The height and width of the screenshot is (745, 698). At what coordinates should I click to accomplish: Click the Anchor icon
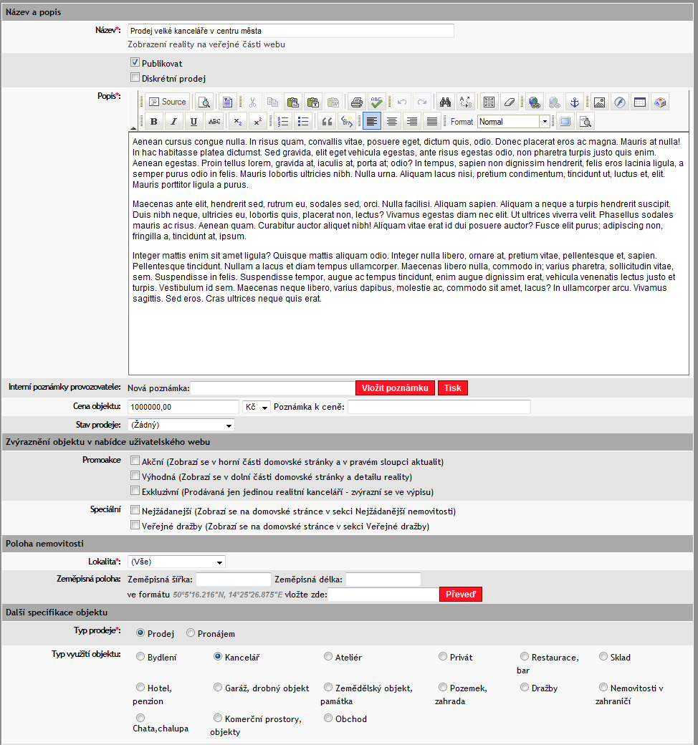coord(574,102)
